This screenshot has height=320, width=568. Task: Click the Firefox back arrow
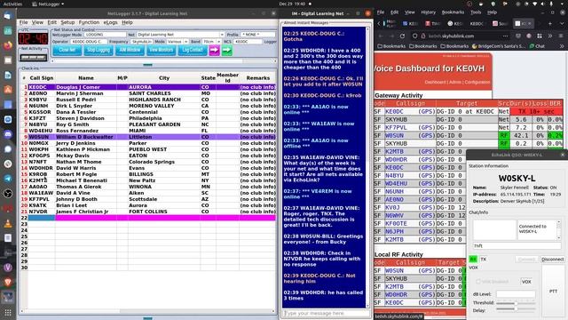[x=381, y=36]
